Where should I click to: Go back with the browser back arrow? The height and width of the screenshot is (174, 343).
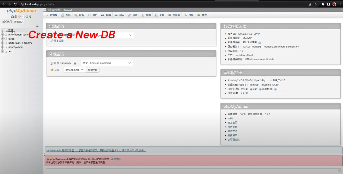4,4
